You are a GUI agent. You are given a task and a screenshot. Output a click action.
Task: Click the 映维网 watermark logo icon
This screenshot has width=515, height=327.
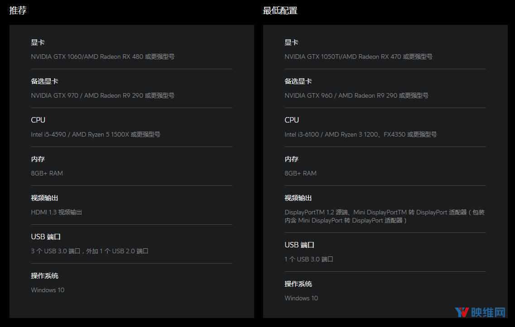pyautogui.click(x=462, y=312)
